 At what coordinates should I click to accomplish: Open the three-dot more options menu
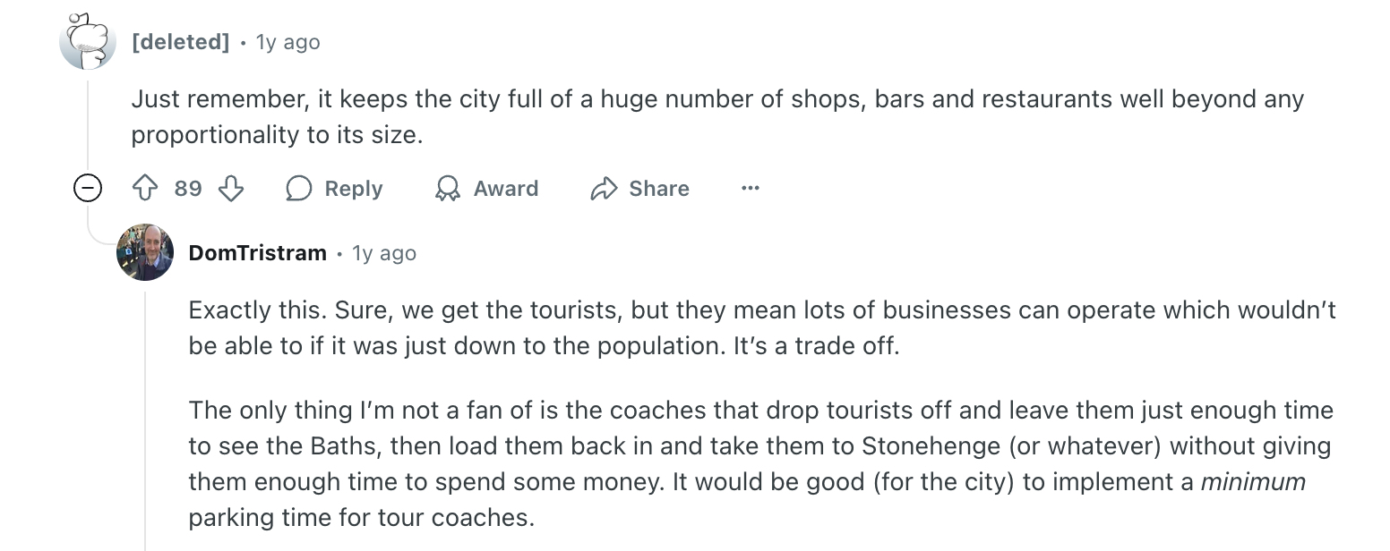tap(751, 189)
